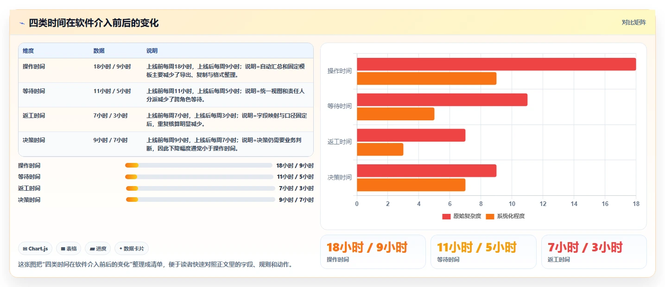Click the lightning icon beside the title
The width and height of the screenshot is (665, 287).
(22, 23)
